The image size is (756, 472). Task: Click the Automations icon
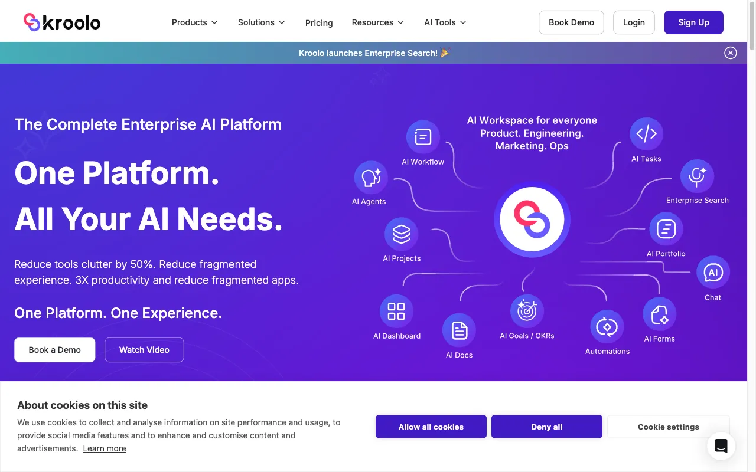coord(607,326)
